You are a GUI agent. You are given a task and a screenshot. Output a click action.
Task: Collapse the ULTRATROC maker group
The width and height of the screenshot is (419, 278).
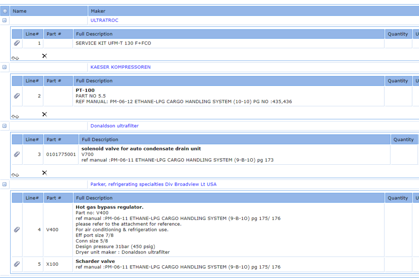click(5, 20)
